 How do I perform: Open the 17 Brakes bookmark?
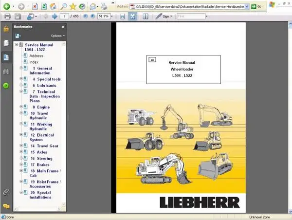(x=40, y=165)
